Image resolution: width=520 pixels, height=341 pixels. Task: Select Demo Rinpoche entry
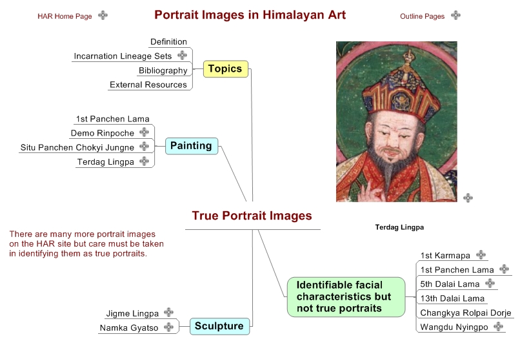pyautogui.click(x=103, y=133)
